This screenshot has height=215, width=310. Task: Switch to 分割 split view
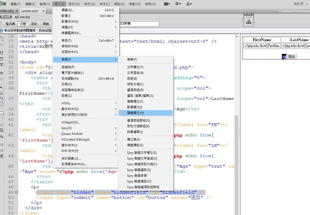(x=23, y=24)
